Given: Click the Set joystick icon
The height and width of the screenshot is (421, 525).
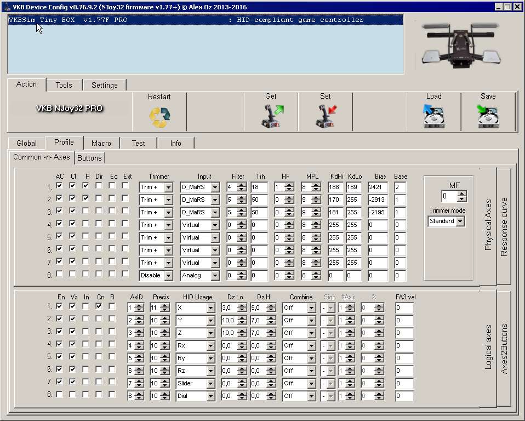Looking at the screenshot, I should point(326,116).
